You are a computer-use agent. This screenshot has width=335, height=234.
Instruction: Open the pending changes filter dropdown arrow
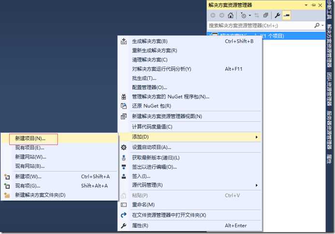point(250,15)
